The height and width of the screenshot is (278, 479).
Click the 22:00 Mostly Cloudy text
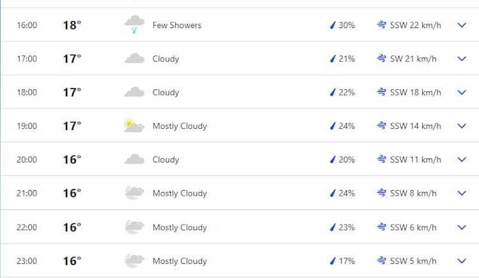[x=179, y=227]
